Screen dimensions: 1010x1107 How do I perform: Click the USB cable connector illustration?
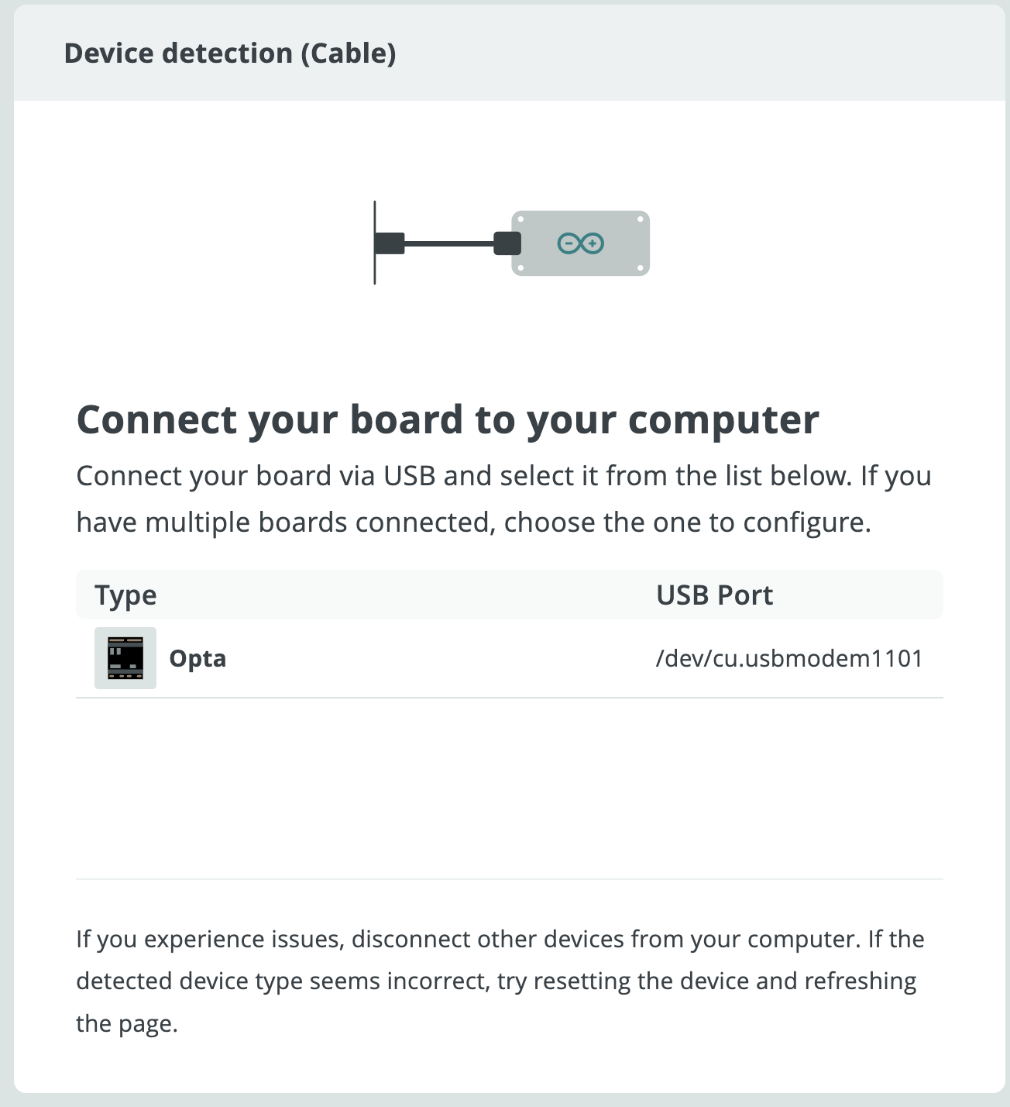pyautogui.click(x=509, y=242)
